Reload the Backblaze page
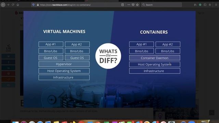Image resolution: width=219 pixels, height=123 pixels. [x=13, y=5]
